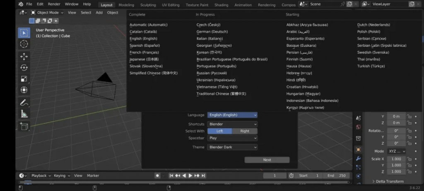Choose the Scale tool
The height and width of the screenshot is (191, 424).
[24, 79]
